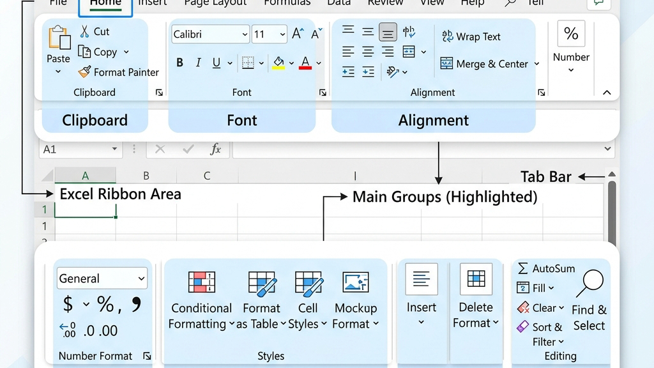Align text left
Screen dimensions: 654x368
[348, 52]
